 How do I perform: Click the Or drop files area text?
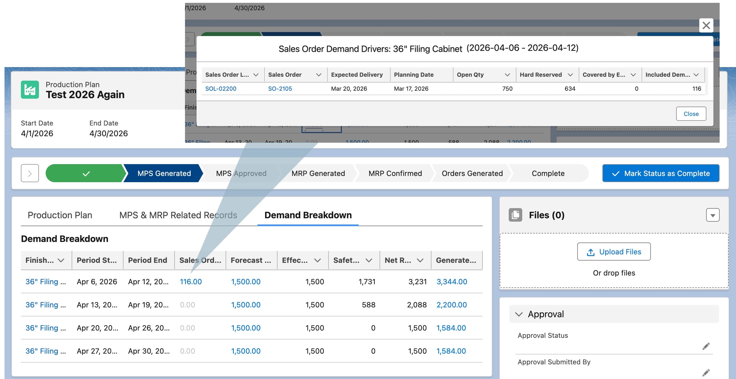[x=614, y=273]
